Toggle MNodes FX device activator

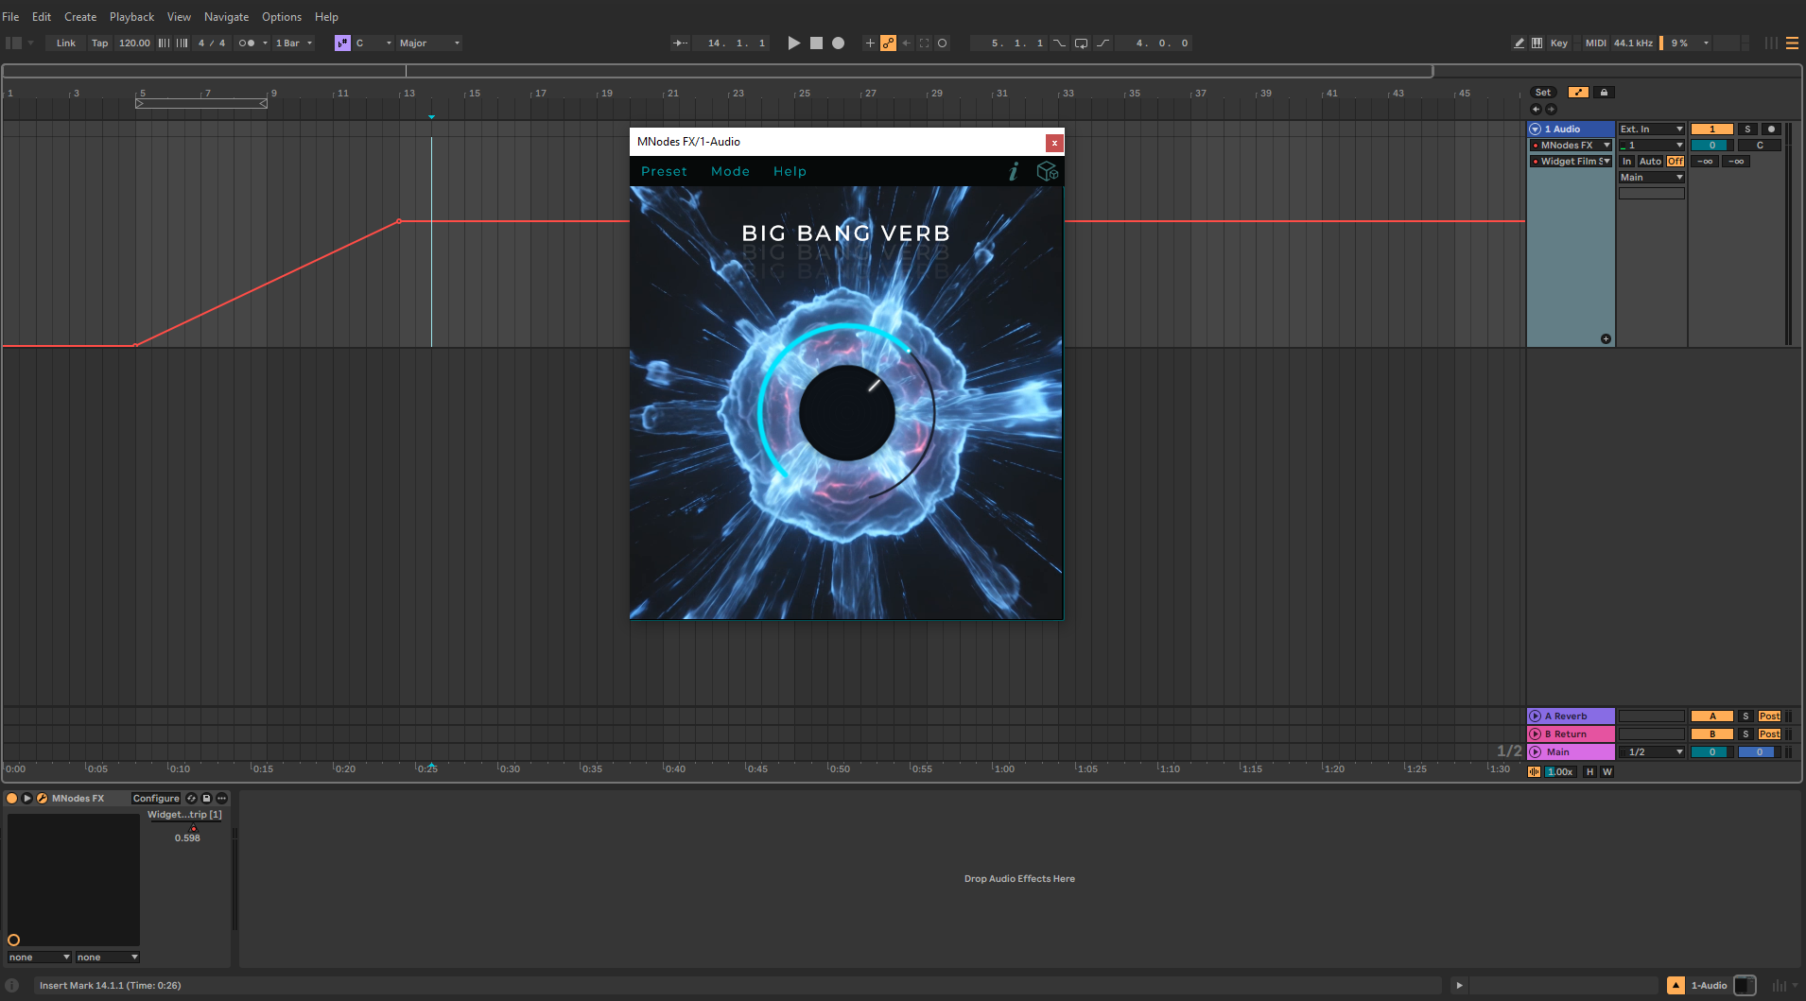pos(12,799)
